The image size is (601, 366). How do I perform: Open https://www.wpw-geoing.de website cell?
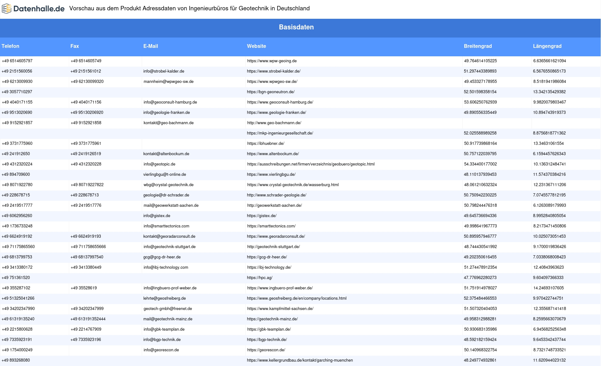tap(272, 61)
